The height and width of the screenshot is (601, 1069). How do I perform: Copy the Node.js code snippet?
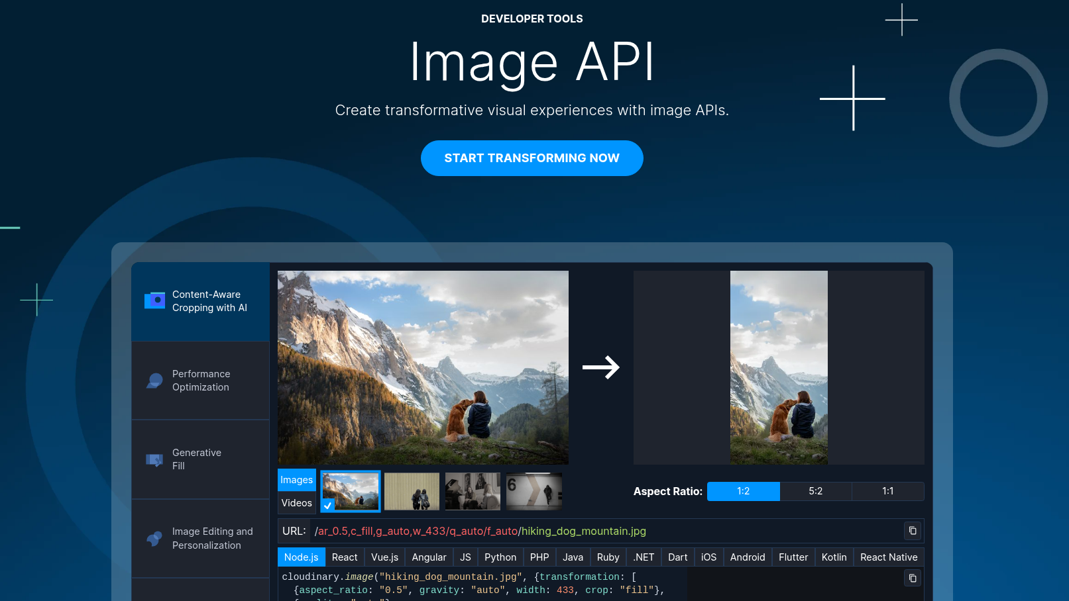913,578
